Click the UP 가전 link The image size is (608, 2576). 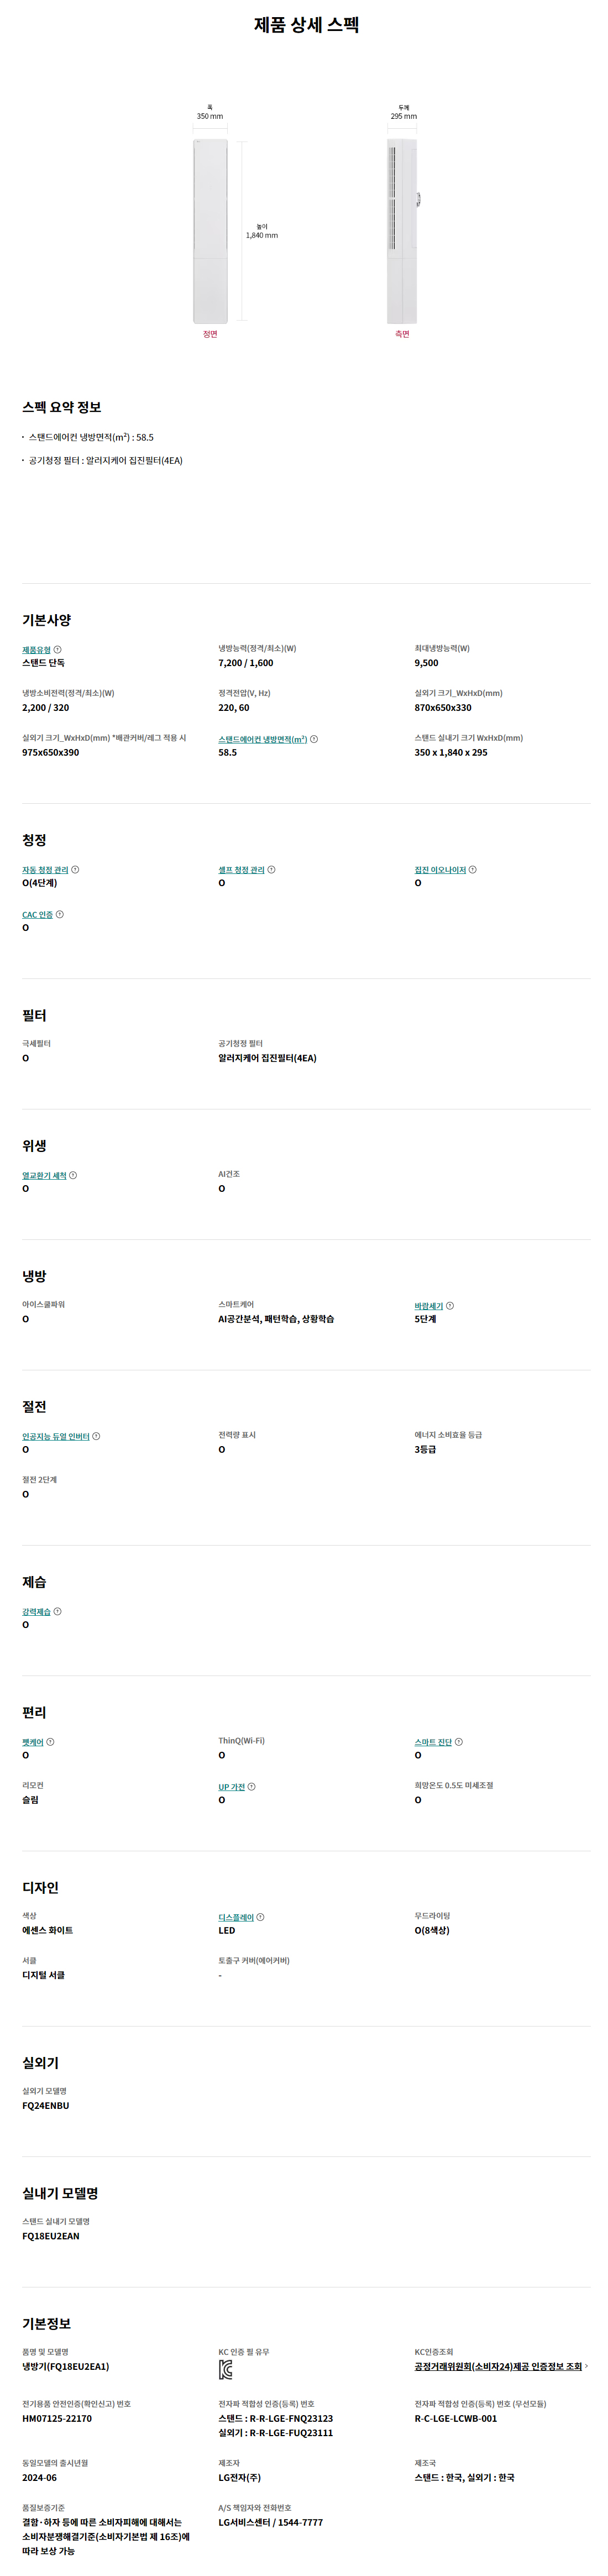[x=232, y=1787]
